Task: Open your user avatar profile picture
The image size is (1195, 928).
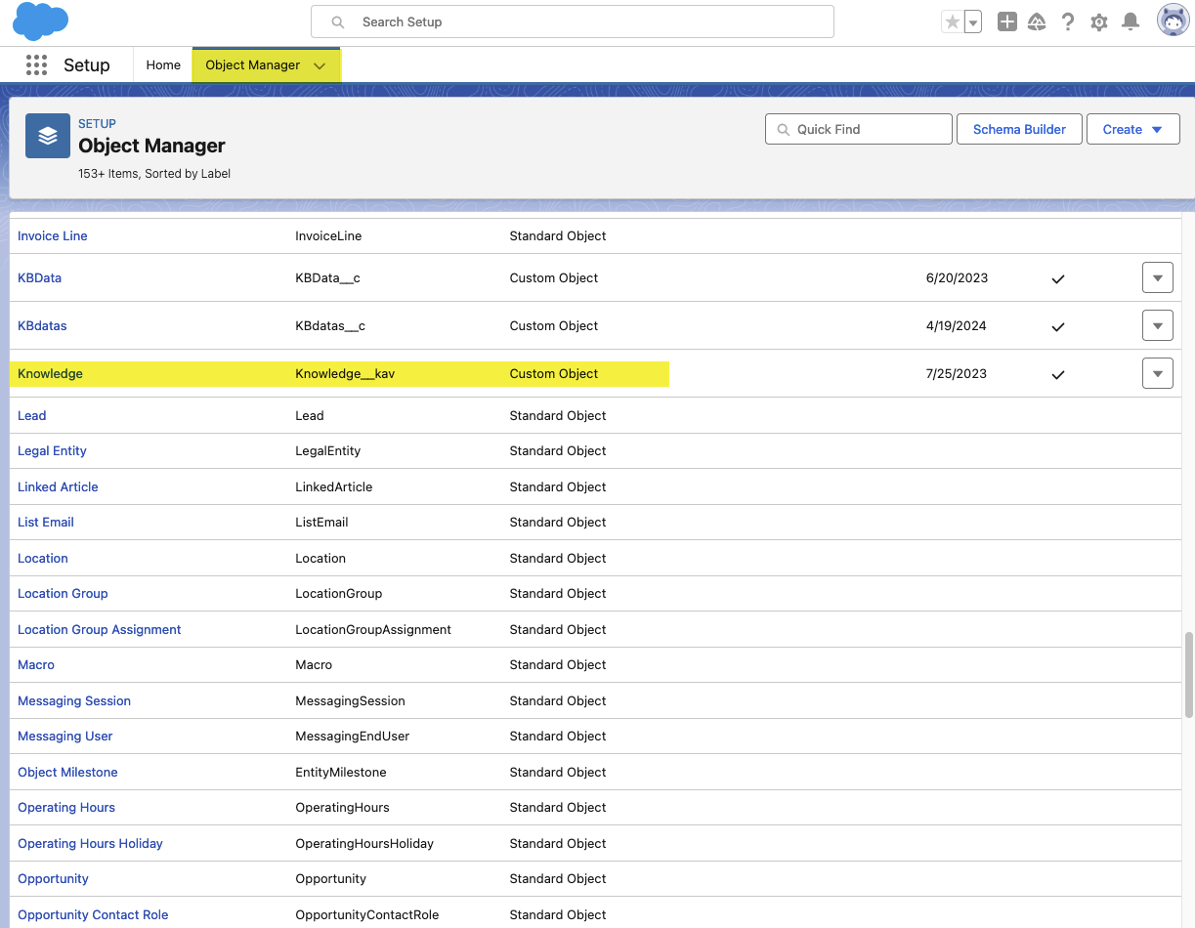Action: [x=1172, y=20]
